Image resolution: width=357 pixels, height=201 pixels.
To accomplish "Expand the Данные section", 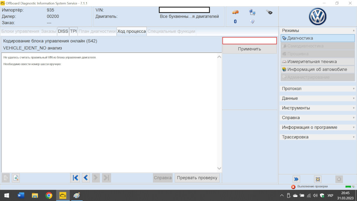I will tap(318, 98).
